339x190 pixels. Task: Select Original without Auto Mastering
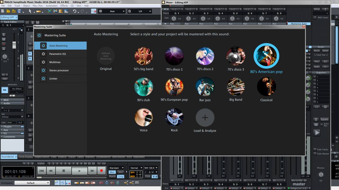pos(106,56)
